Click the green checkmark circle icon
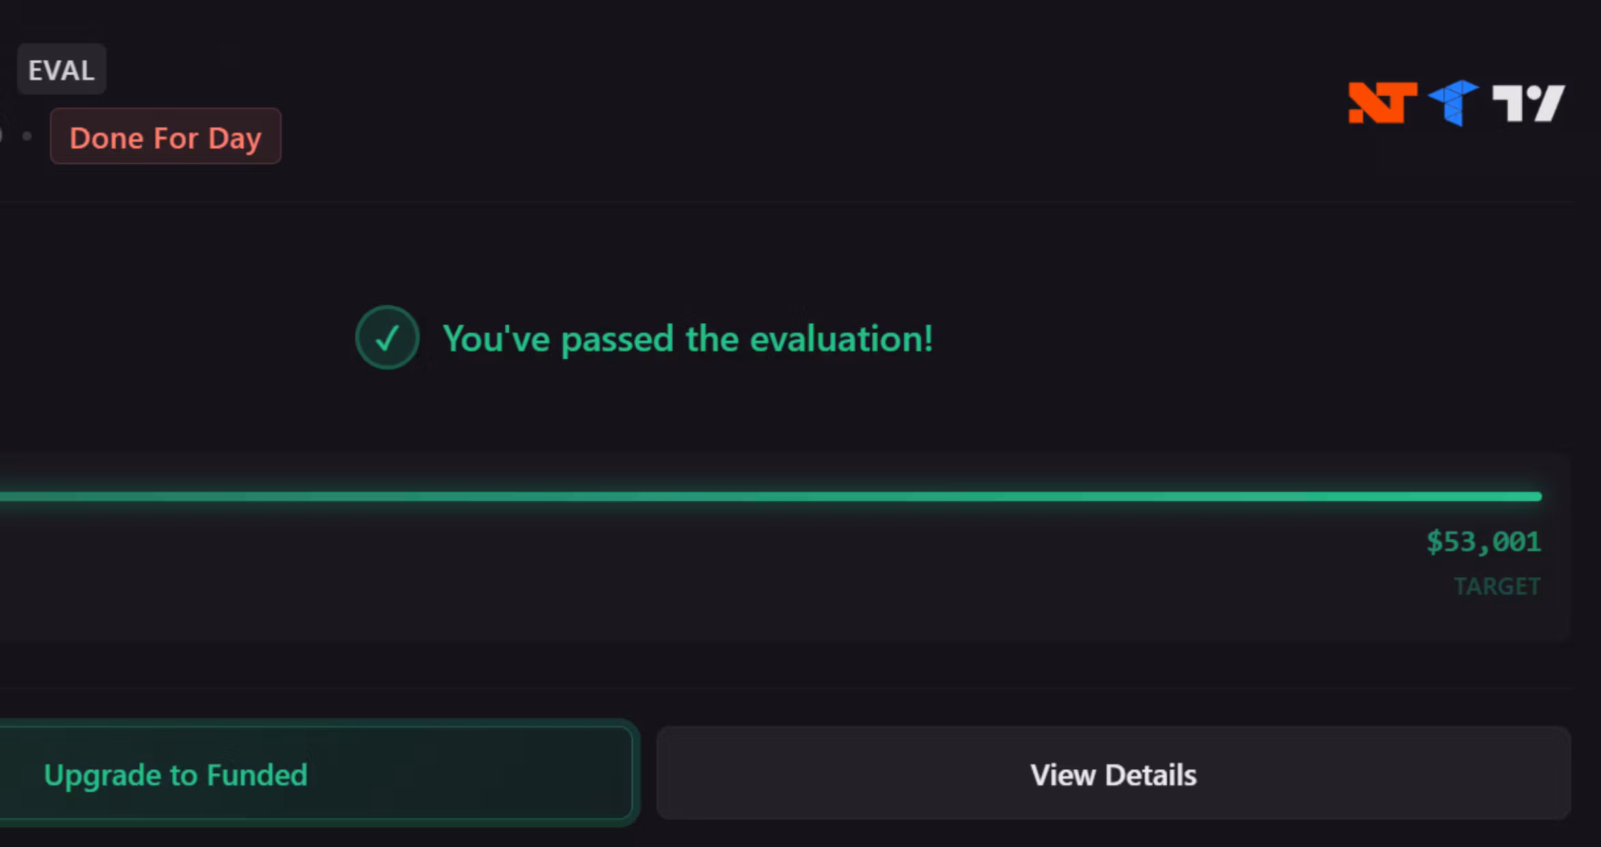 click(x=387, y=337)
